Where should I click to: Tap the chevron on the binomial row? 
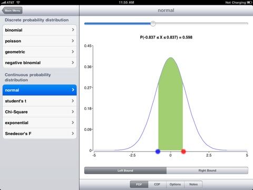pyautogui.click(x=73, y=30)
